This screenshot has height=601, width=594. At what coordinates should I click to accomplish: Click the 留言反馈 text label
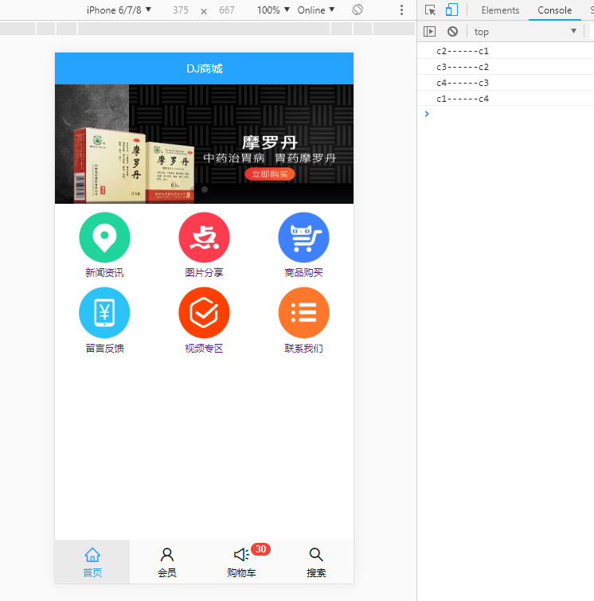coord(104,348)
